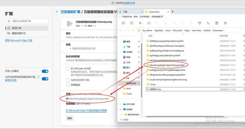Go back using the arrow beside 已安装的扩展
The height and width of the screenshot is (129, 245).
(x=57, y=12)
